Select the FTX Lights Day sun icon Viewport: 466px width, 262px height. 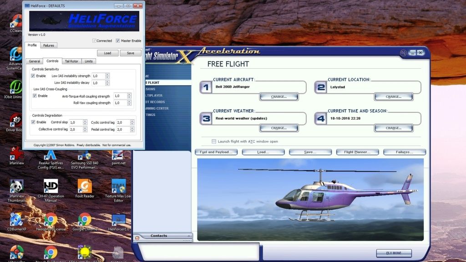coord(84,253)
